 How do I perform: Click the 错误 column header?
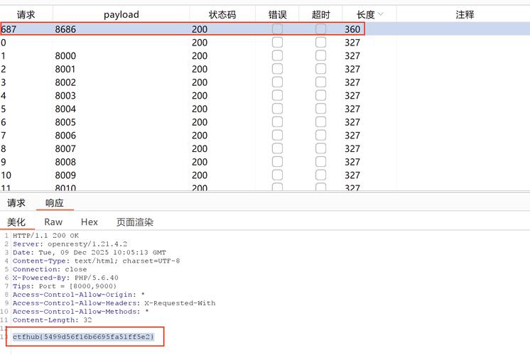(277, 14)
